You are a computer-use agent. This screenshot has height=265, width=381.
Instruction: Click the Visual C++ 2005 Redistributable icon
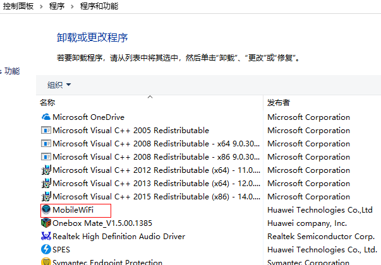[x=46, y=131]
